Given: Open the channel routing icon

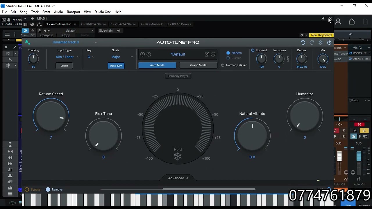Looking at the screenshot, I should [x=39, y=24].
